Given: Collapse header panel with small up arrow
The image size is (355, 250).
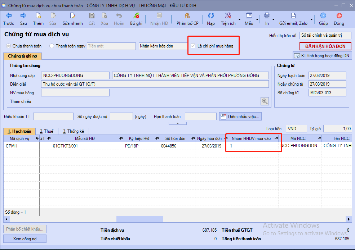Looking at the screenshot, I should pyautogui.click(x=177, y=123).
